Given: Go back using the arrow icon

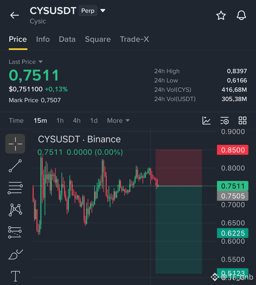Looking at the screenshot, I should click(x=15, y=15).
